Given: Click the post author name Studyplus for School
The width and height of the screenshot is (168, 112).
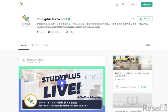Looking at the screenshot, I should coord(35,60).
